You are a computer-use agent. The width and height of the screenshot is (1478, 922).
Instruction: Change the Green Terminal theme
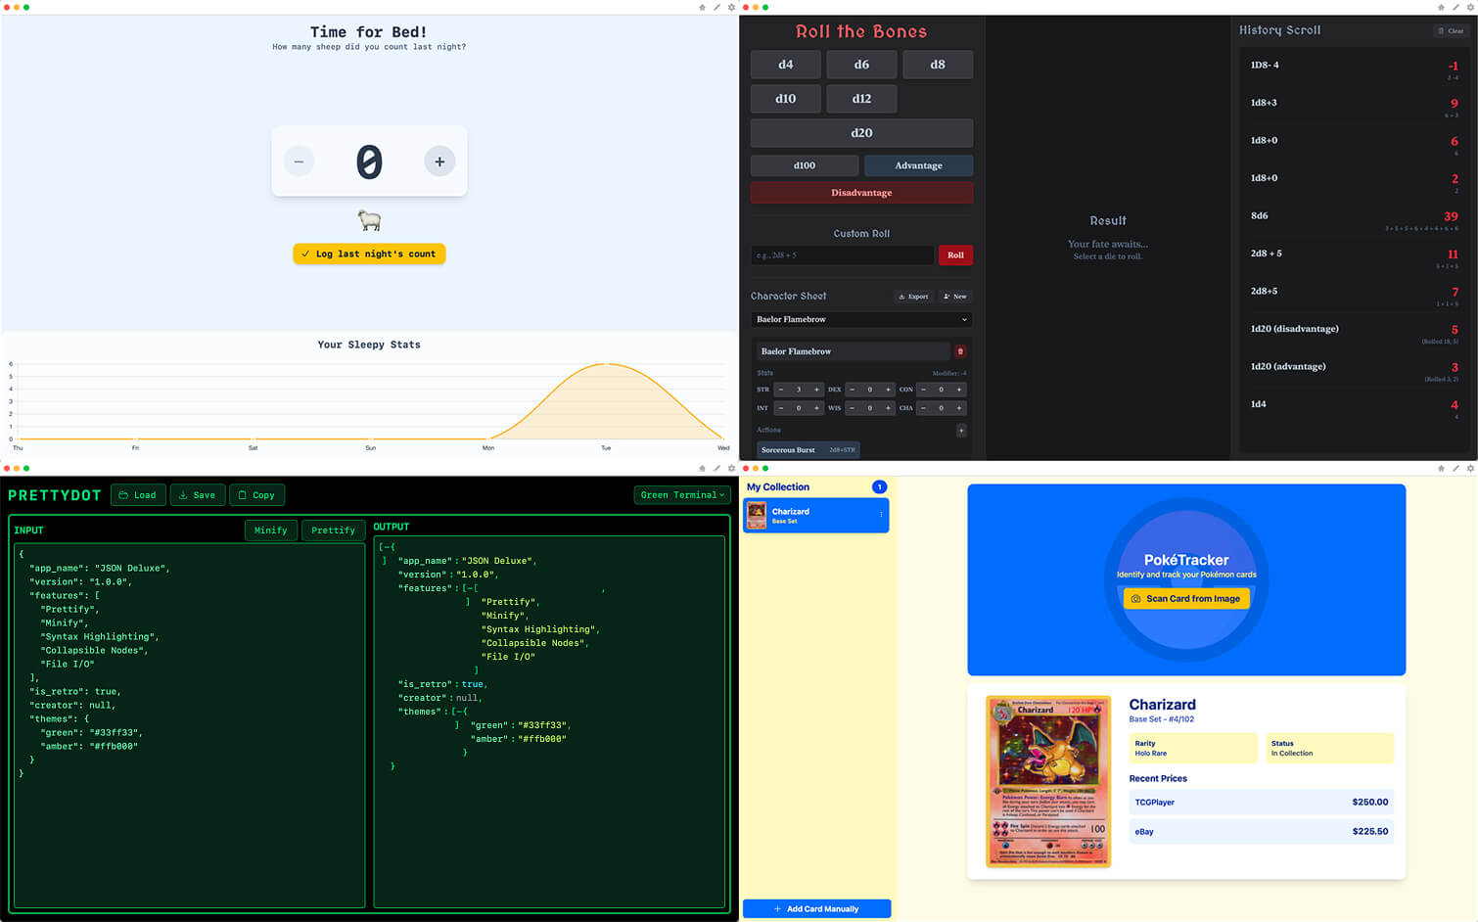(x=682, y=494)
